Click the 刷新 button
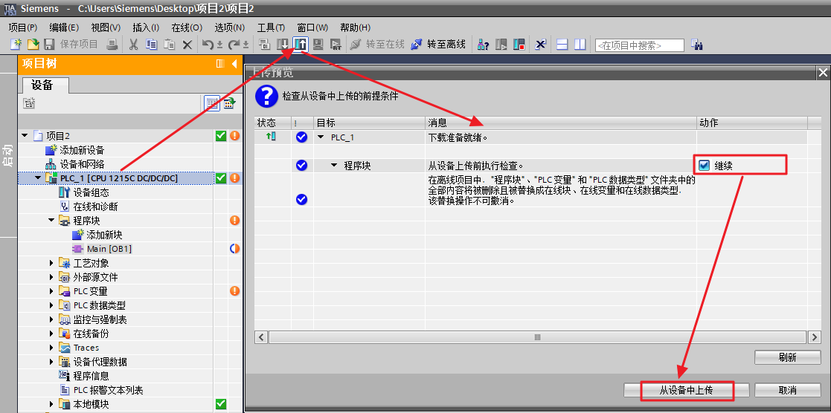 click(x=788, y=357)
